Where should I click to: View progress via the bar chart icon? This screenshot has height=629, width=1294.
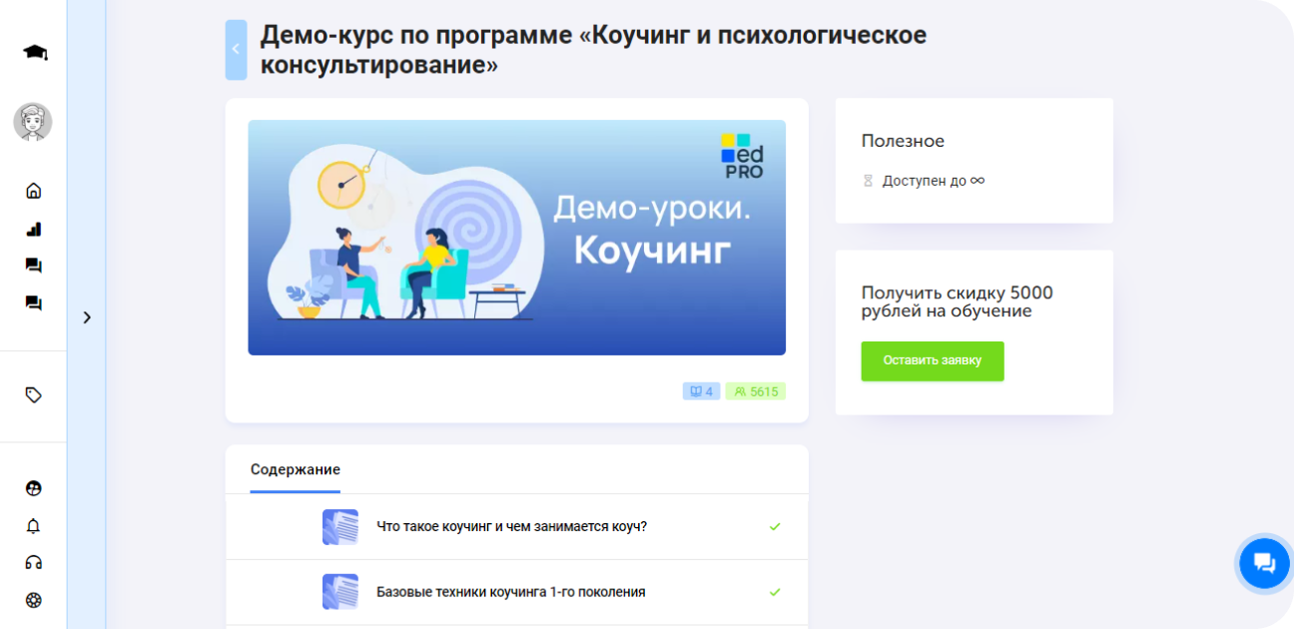pyautogui.click(x=33, y=228)
